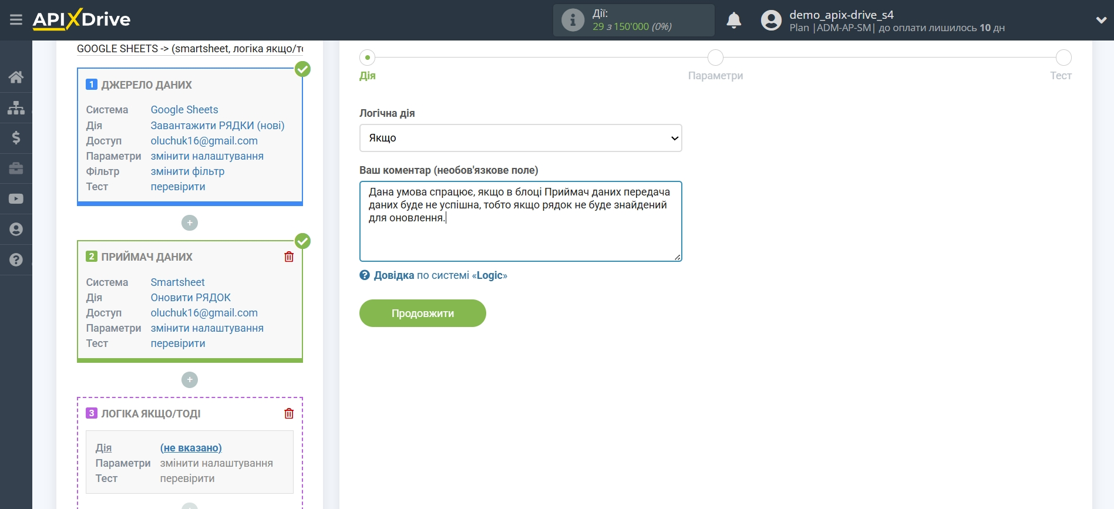Delete the ЛОГІКА ЯКЩО/ТОДІ block
Viewport: 1114px width, 509px height.
tap(289, 413)
